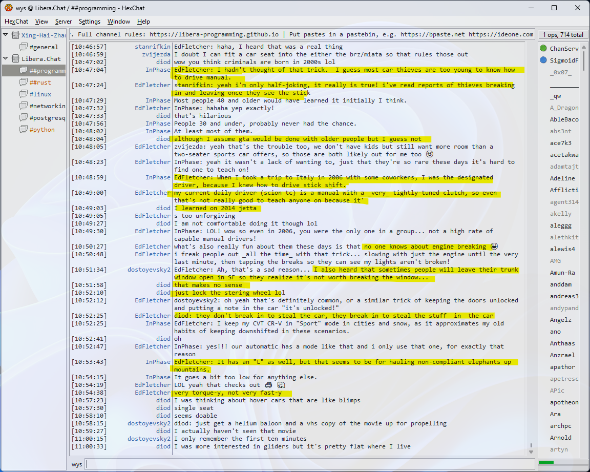Click ChanServ's green status circle
Viewport: 590px width, 472px height.
coord(543,49)
